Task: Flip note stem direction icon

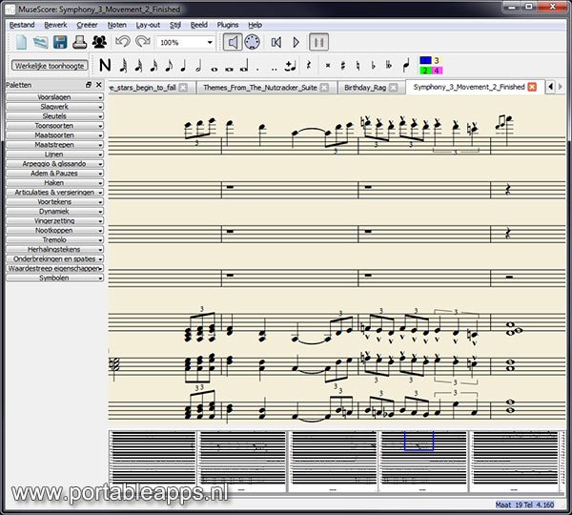Action: (406, 66)
